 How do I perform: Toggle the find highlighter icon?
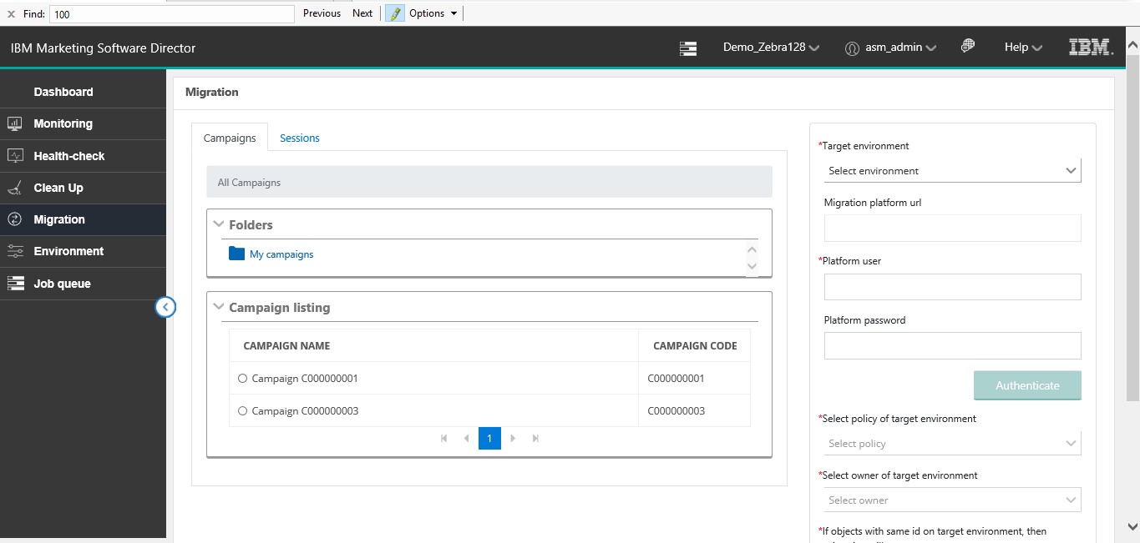pyautogui.click(x=395, y=13)
